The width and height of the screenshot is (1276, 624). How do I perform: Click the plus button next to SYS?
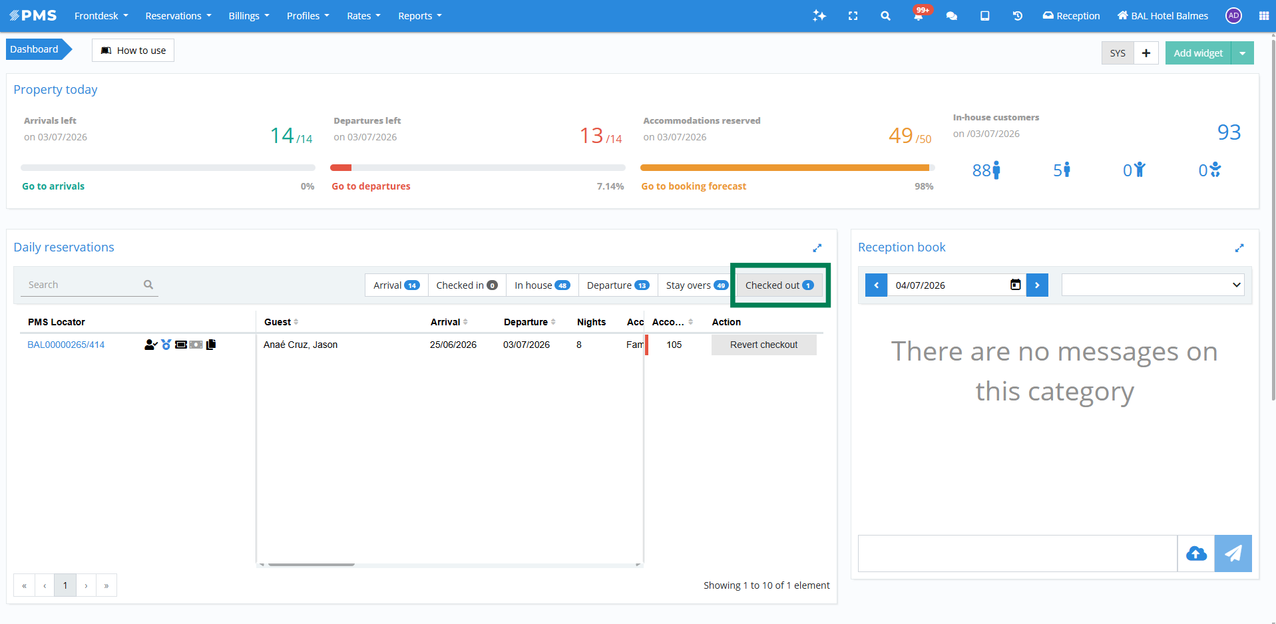tap(1146, 53)
